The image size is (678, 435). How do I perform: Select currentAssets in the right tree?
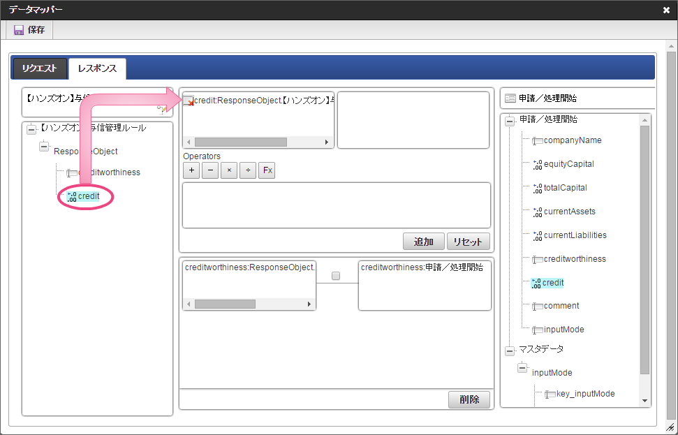[x=570, y=212]
